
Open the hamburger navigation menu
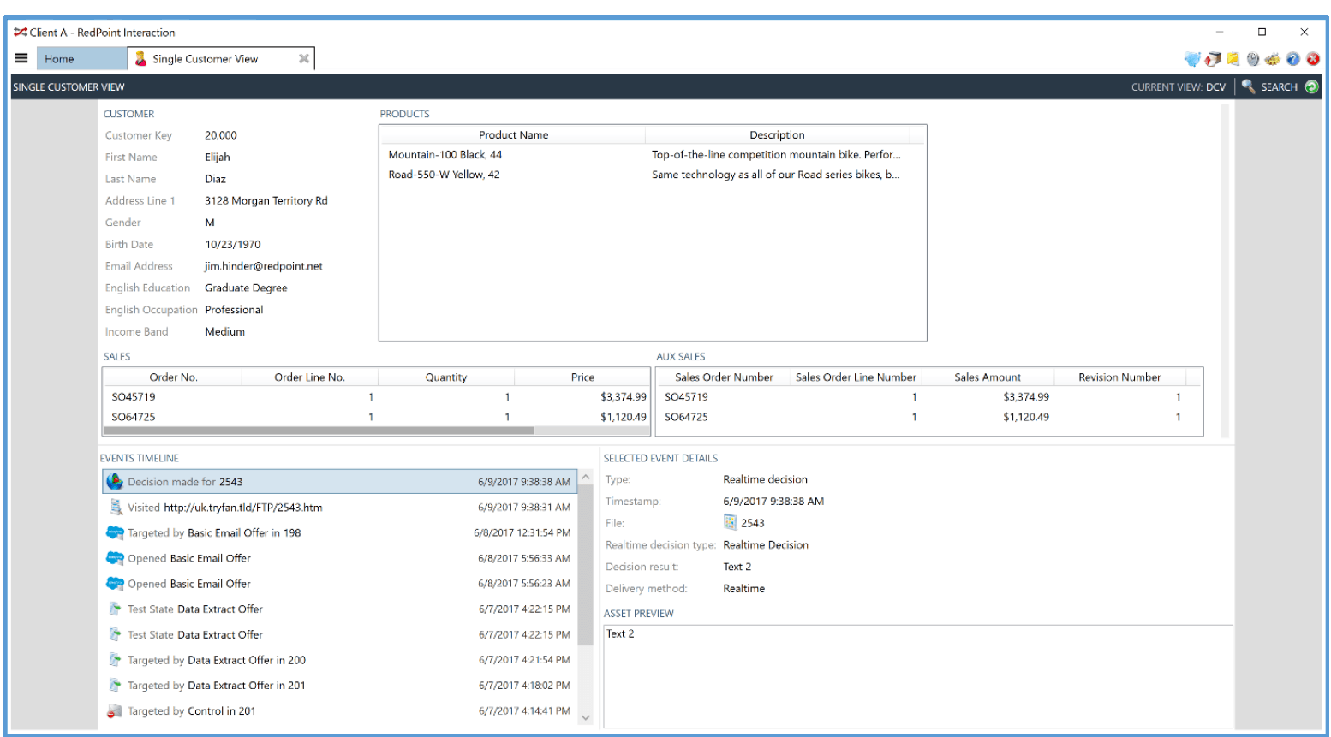pyautogui.click(x=21, y=58)
